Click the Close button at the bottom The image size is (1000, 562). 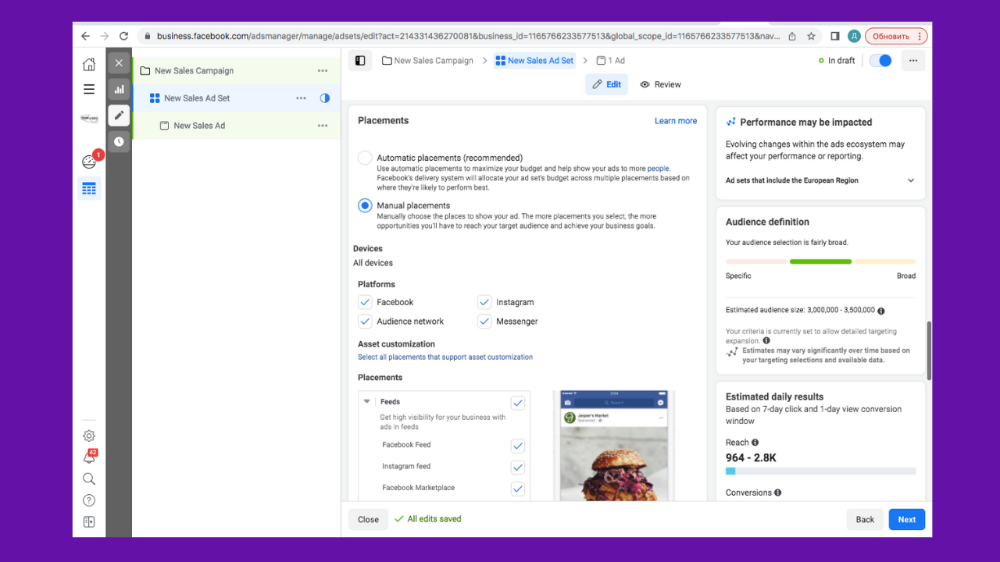click(368, 519)
